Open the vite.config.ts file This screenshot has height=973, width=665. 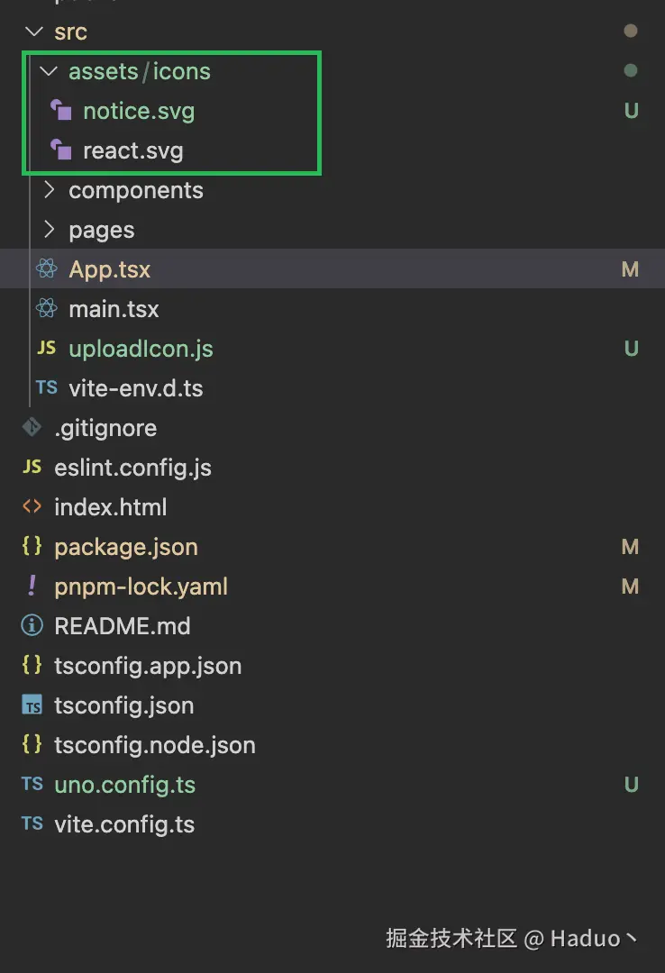tap(124, 824)
